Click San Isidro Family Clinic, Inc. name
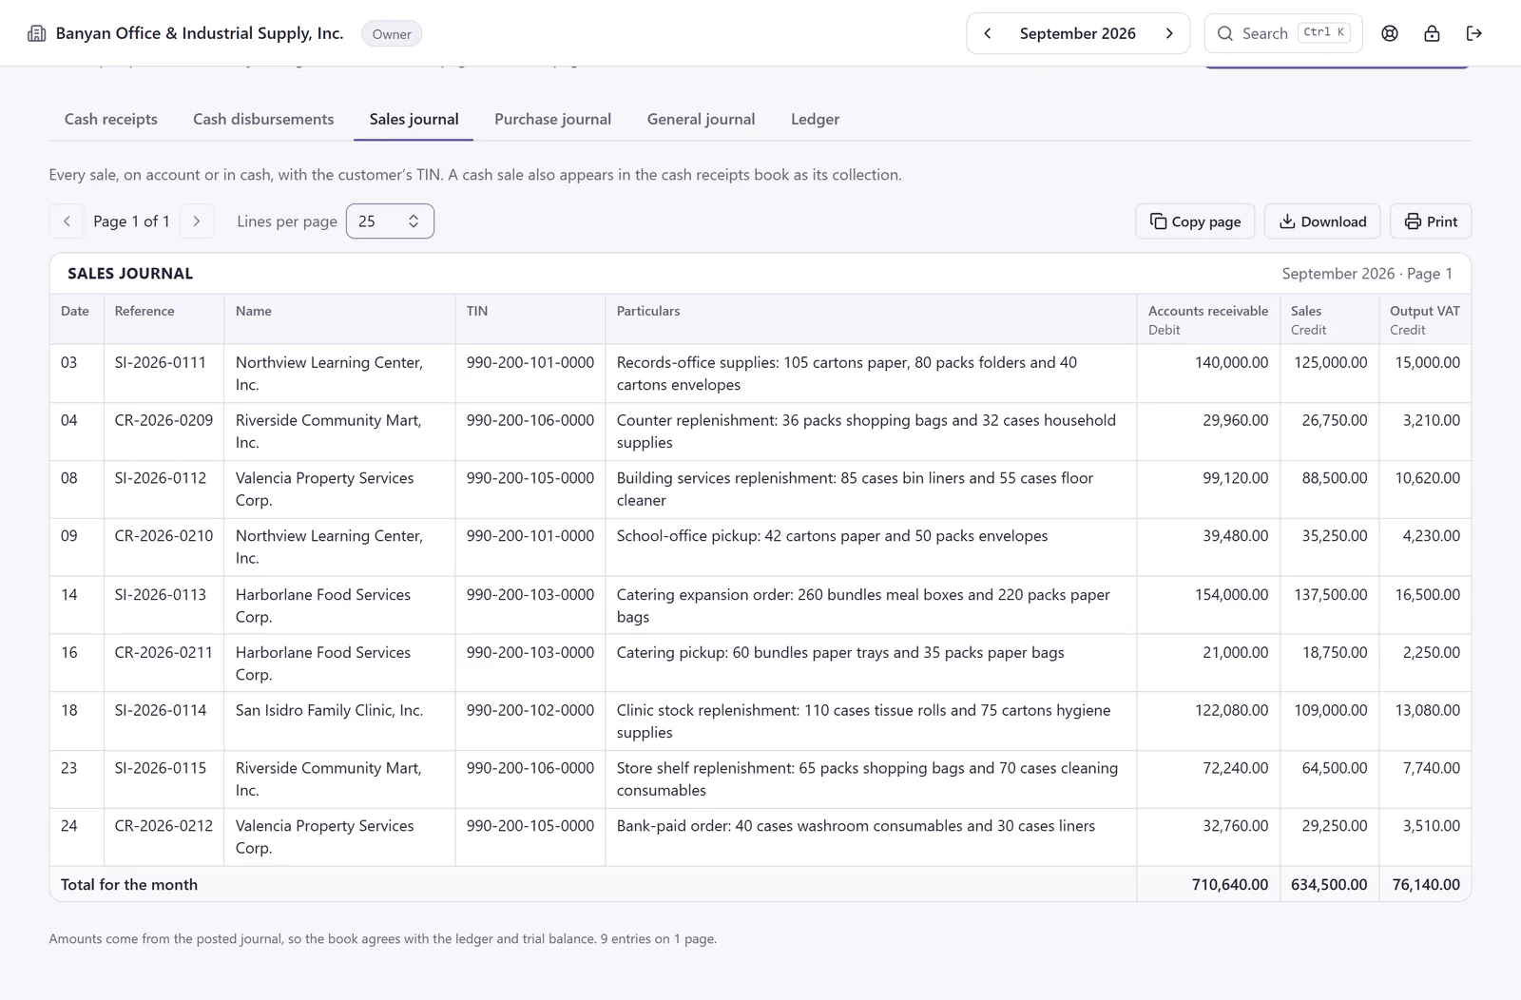The width and height of the screenshot is (1521, 1000). 329,710
